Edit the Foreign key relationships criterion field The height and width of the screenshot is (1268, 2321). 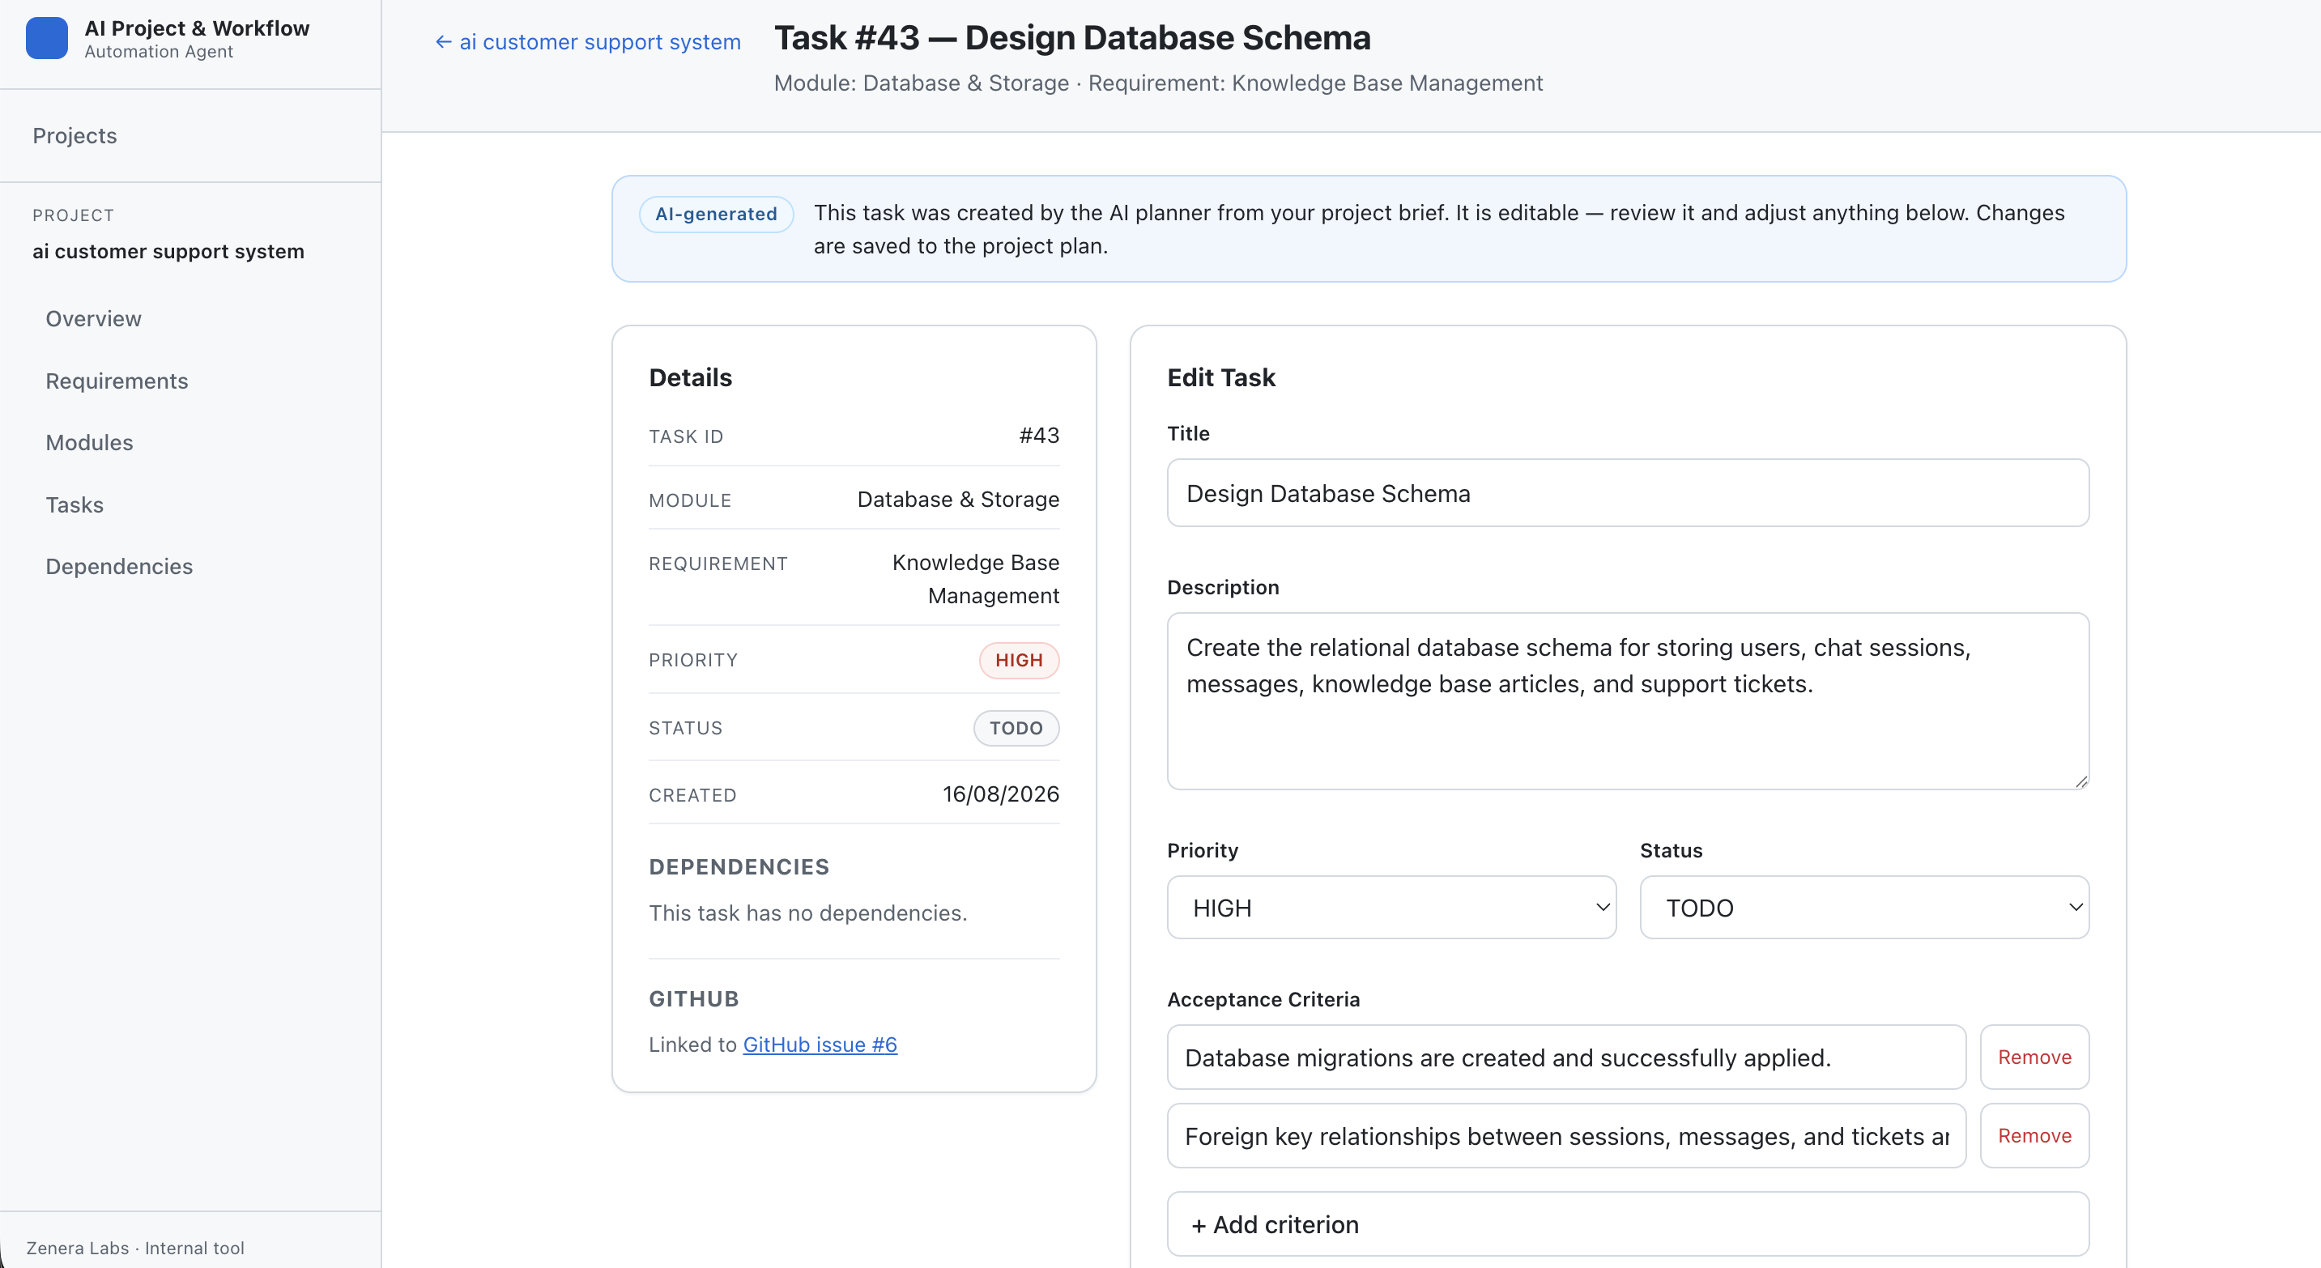click(1566, 1136)
